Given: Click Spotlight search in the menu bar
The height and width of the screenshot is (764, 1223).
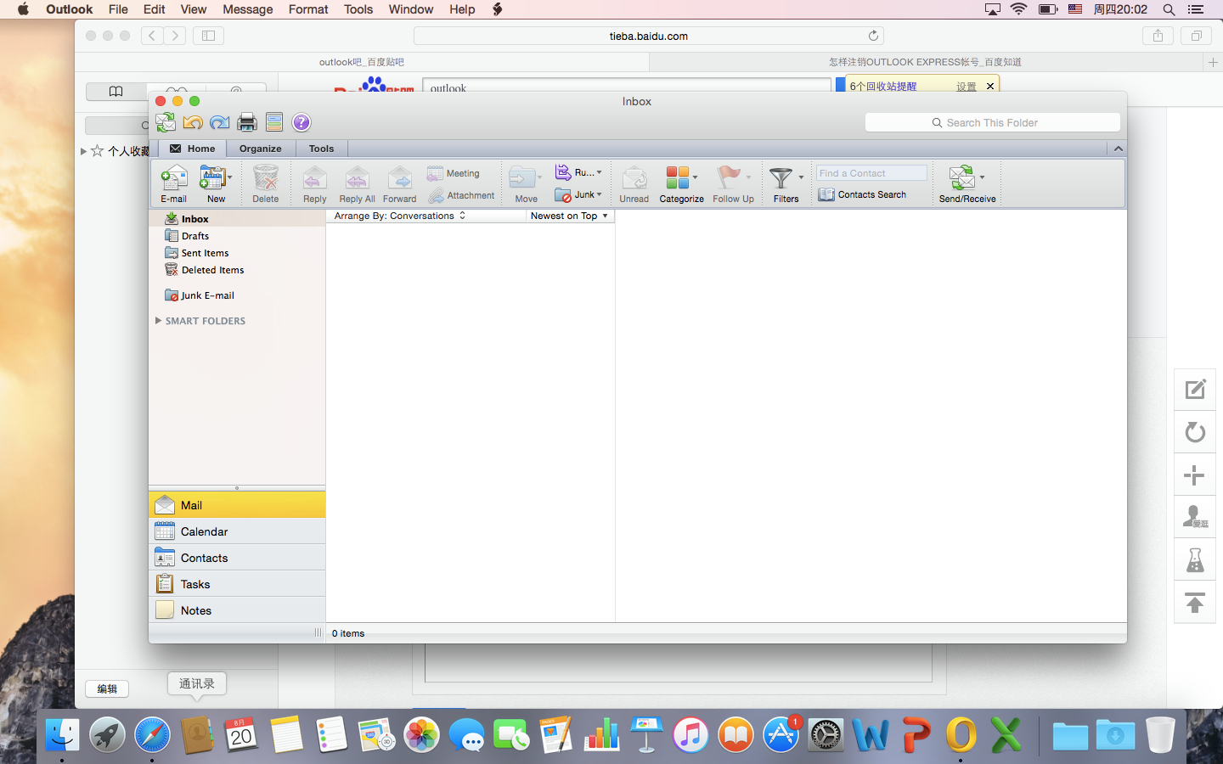Looking at the screenshot, I should (1169, 9).
